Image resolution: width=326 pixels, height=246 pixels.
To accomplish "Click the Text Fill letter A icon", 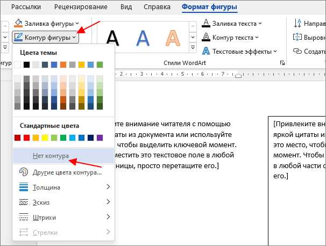I will (x=206, y=23).
